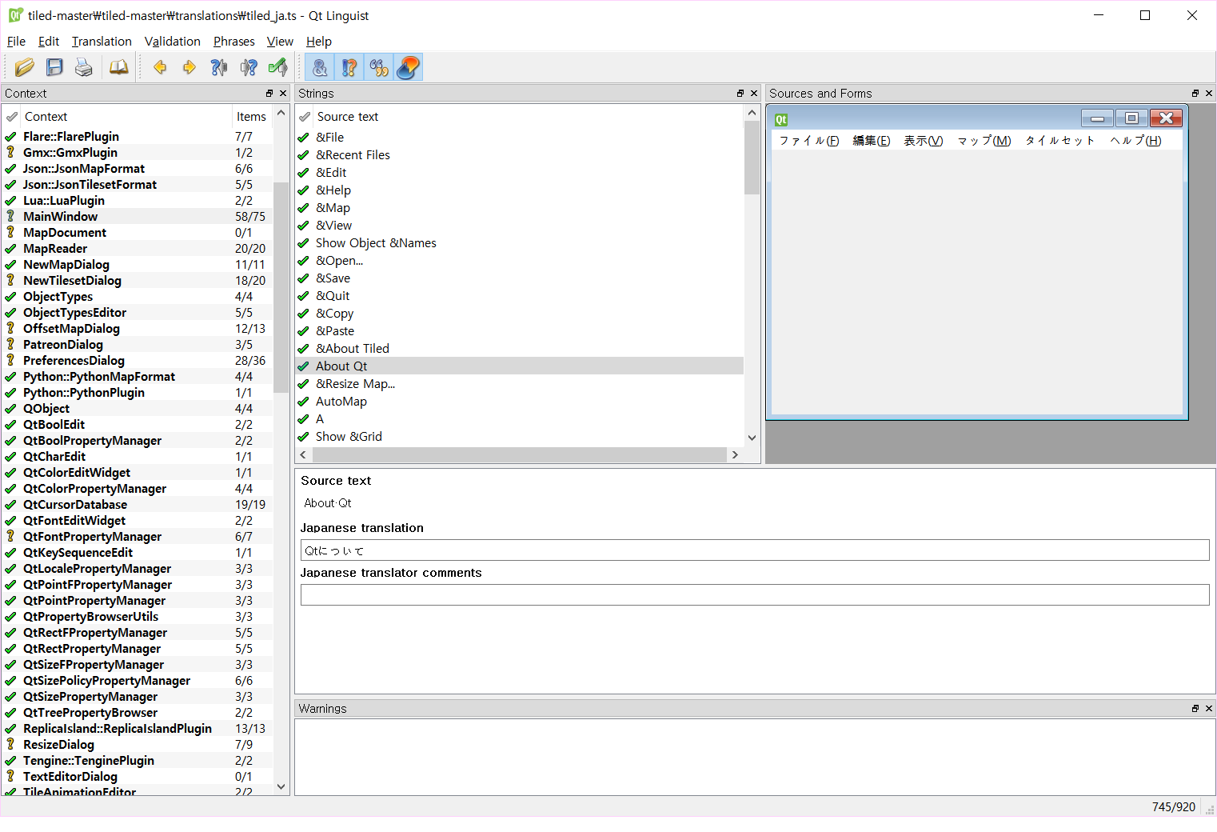The width and height of the screenshot is (1217, 832).
Task: Jump to next unfinished item icon
Action: point(249,67)
